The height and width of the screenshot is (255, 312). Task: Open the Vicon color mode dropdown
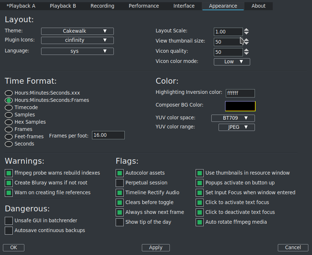[232, 61]
